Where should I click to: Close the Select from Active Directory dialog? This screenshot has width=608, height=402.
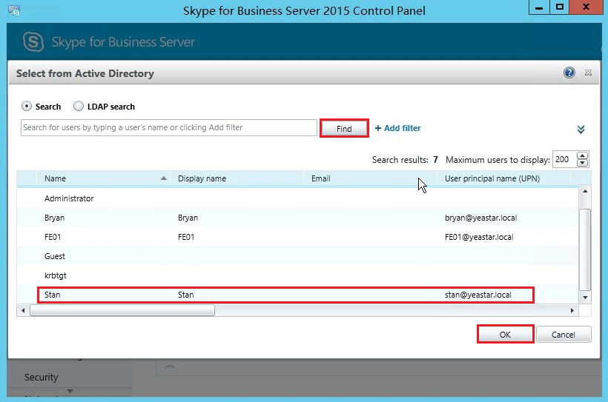pyautogui.click(x=588, y=73)
